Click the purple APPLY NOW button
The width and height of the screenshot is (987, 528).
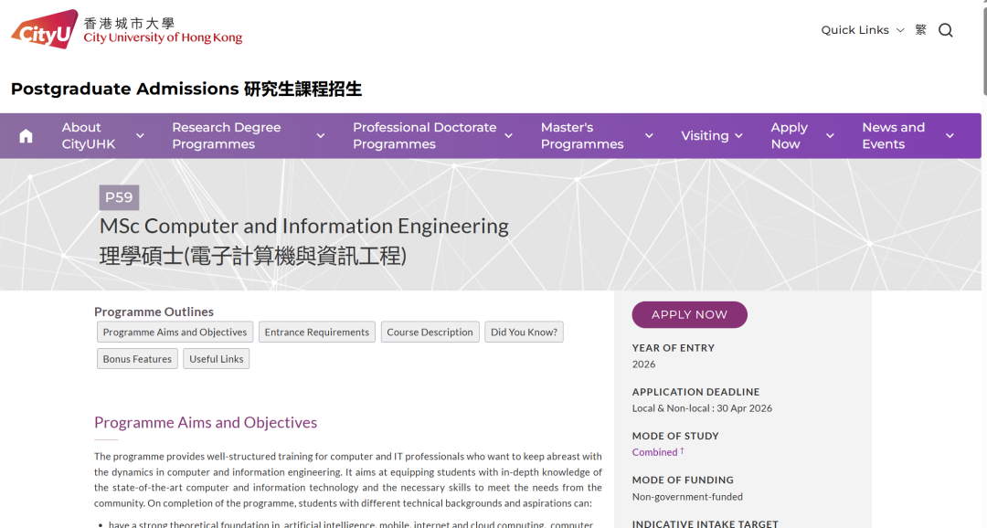[x=689, y=314]
